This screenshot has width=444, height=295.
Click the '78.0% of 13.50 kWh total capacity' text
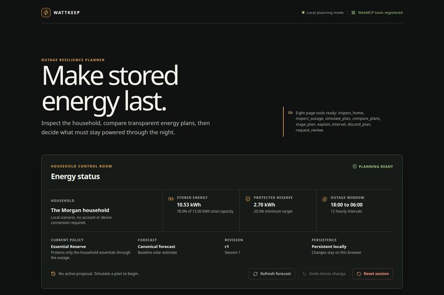(205, 211)
